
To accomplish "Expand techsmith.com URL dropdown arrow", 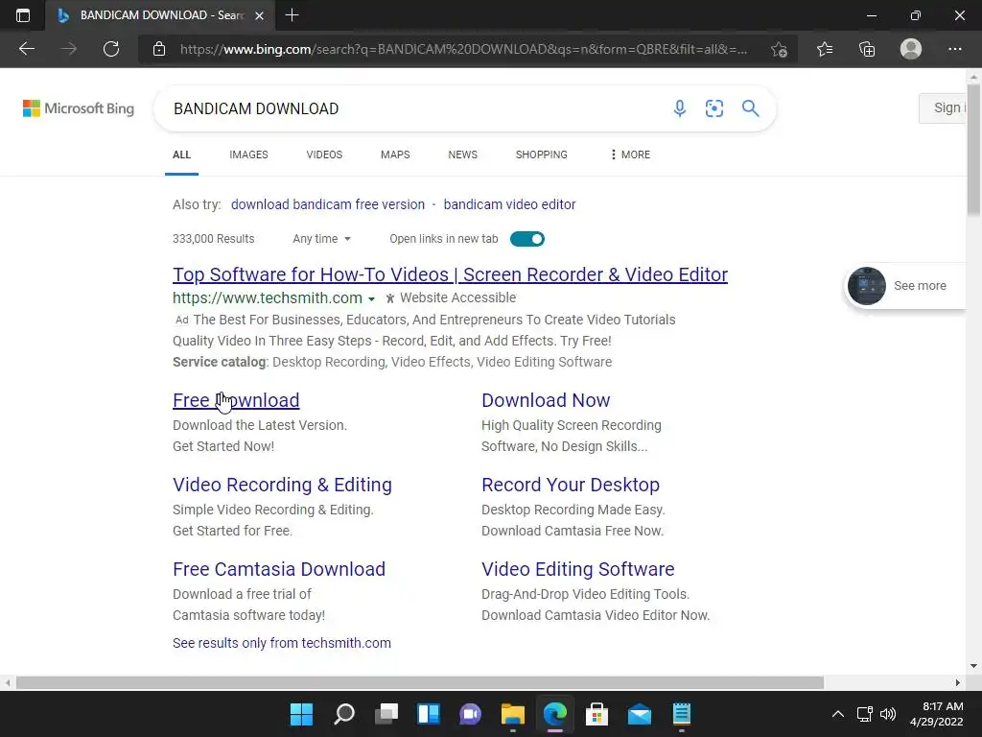I will click(x=371, y=299).
